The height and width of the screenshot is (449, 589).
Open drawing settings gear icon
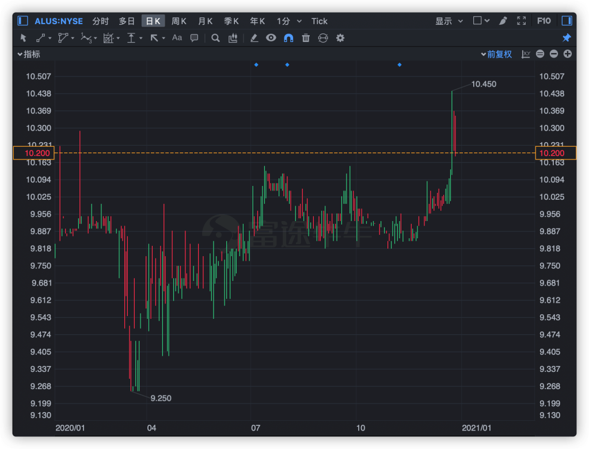click(340, 38)
